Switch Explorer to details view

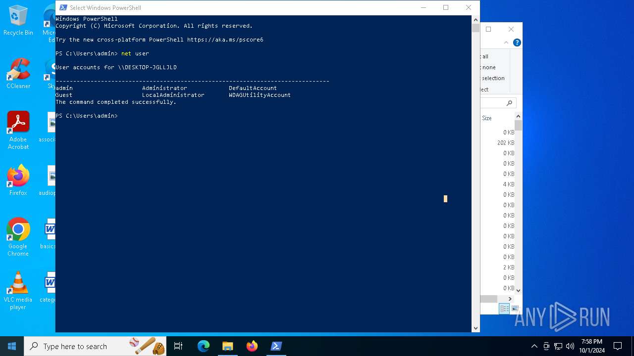(504, 309)
